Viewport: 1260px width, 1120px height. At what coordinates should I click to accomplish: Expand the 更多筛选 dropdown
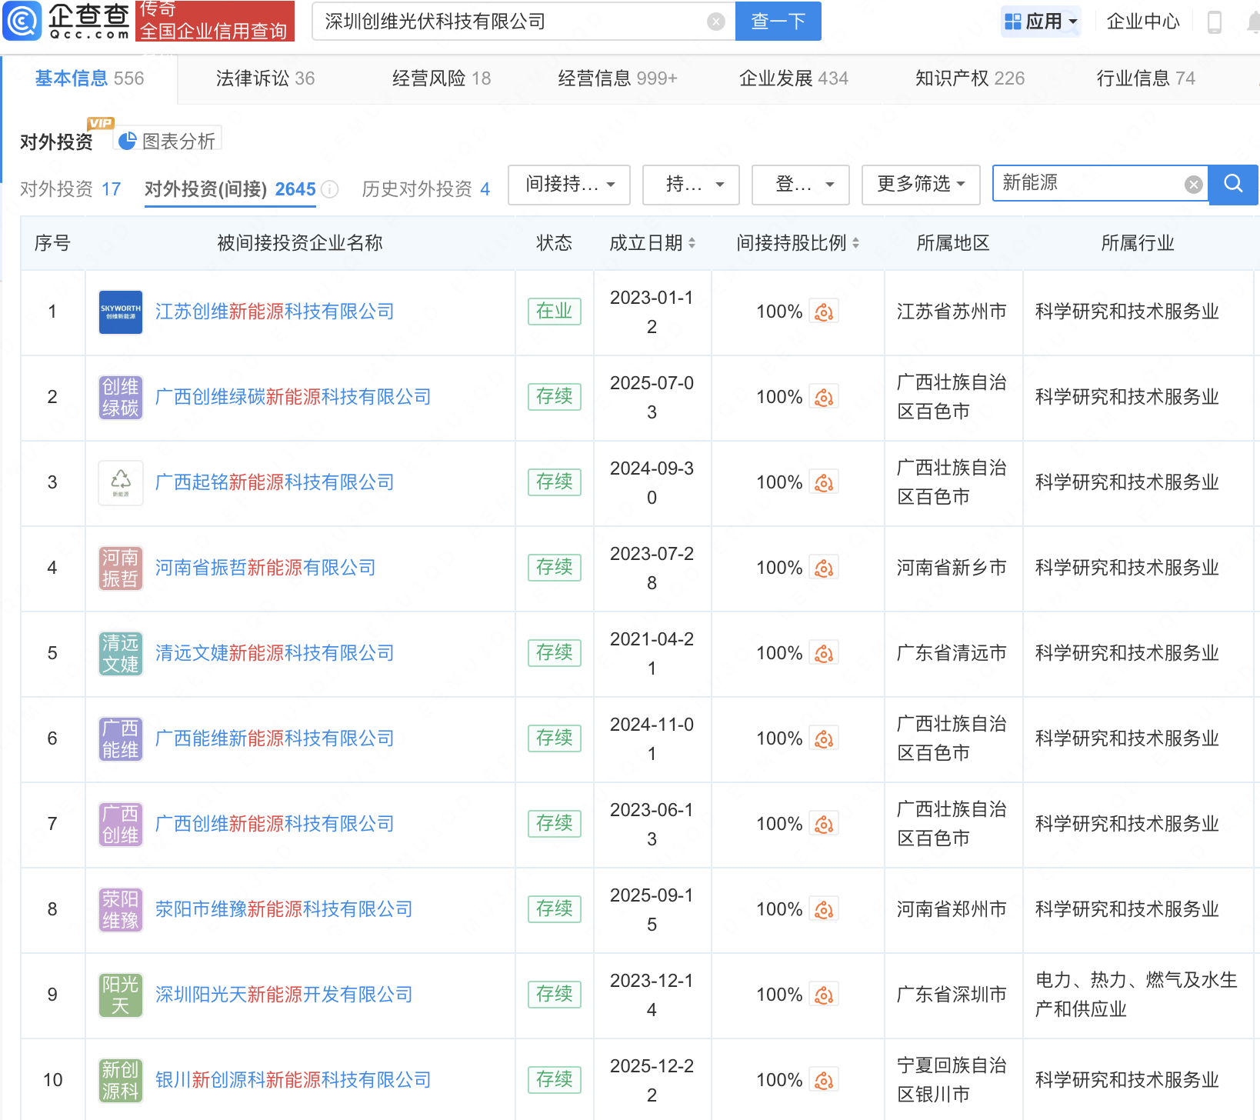(x=921, y=185)
